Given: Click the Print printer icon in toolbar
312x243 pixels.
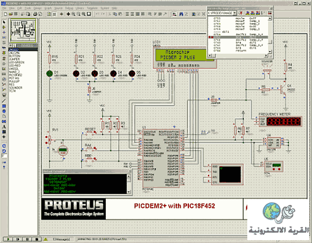Looking at the screenshot, I should (35, 14).
